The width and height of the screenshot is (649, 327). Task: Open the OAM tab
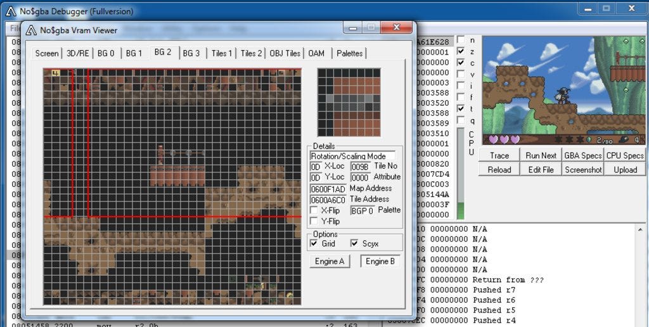pyautogui.click(x=316, y=53)
